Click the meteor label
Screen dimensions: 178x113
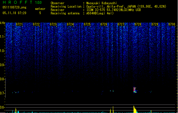[x=40, y=9]
